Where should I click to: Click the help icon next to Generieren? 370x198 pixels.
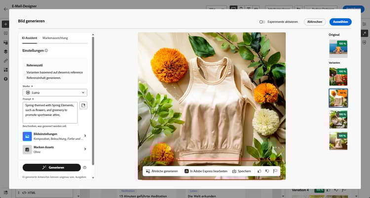coord(85,167)
